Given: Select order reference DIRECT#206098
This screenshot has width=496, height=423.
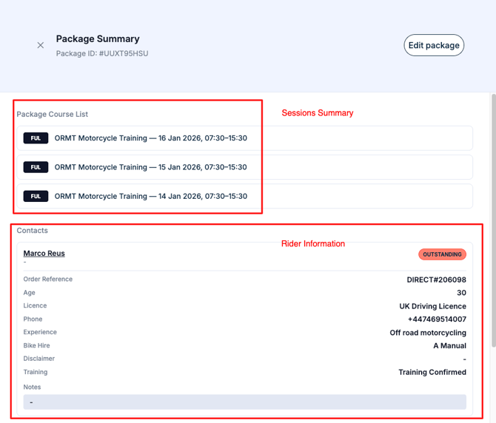Looking at the screenshot, I should click(436, 280).
